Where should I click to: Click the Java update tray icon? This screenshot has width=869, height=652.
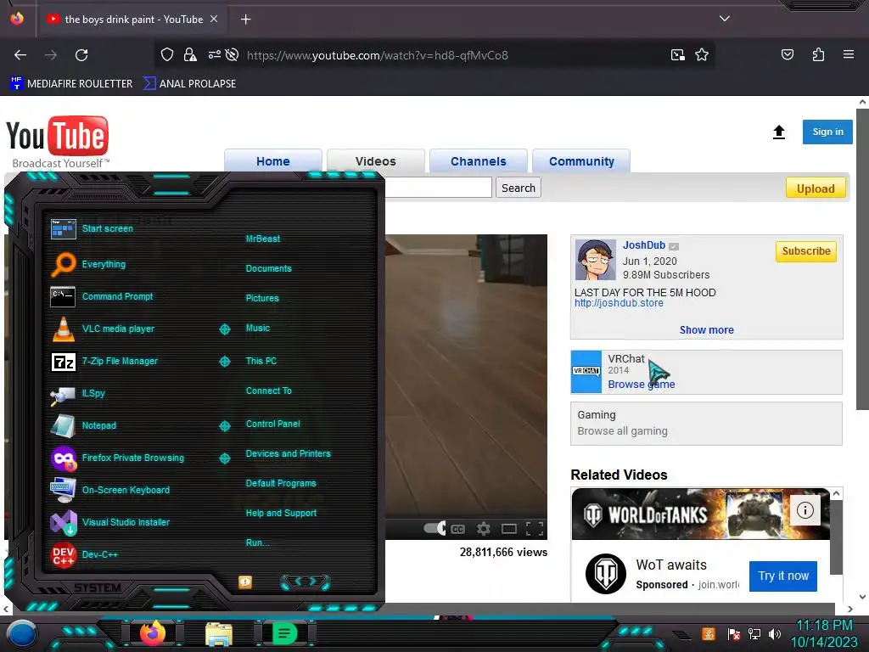click(x=709, y=633)
